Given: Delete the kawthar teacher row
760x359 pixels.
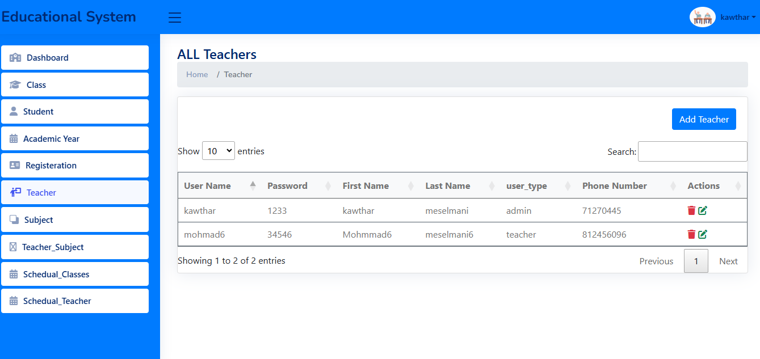Looking at the screenshot, I should point(691,210).
